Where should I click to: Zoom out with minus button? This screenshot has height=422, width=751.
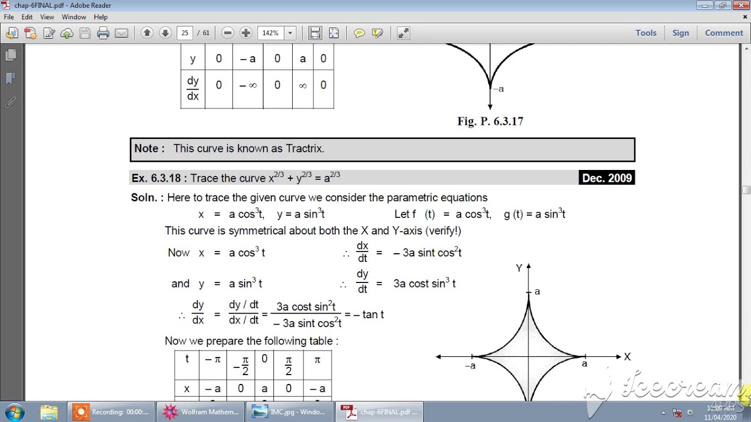[228, 33]
